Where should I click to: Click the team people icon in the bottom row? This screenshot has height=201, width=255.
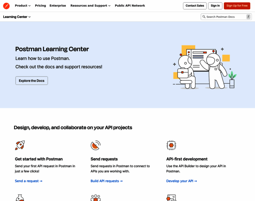point(96,198)
